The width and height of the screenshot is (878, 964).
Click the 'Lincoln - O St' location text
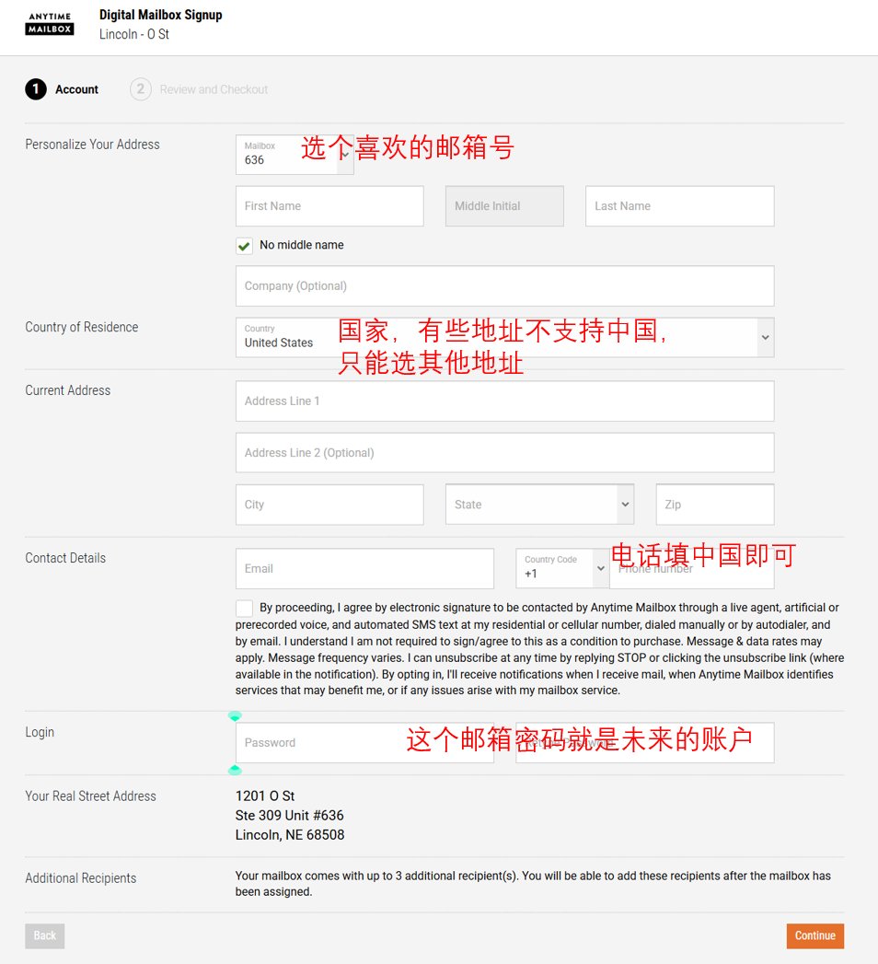[134, 34]
